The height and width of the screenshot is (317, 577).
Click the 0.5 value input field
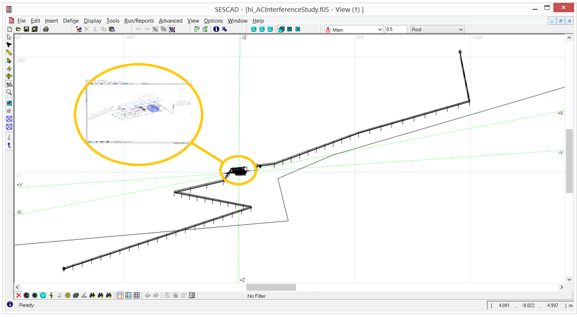(396, 29)
